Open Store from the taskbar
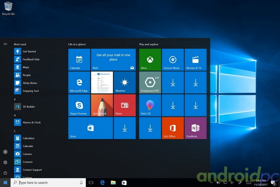Screen dimensions: 280x187 click(x=124, y=183)
